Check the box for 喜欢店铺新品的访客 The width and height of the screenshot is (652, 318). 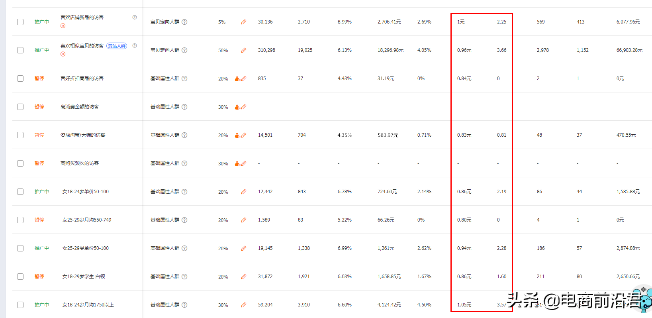20,22
